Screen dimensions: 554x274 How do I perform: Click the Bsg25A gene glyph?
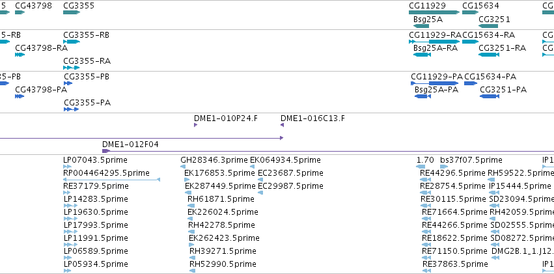click(x=421, y=26)
